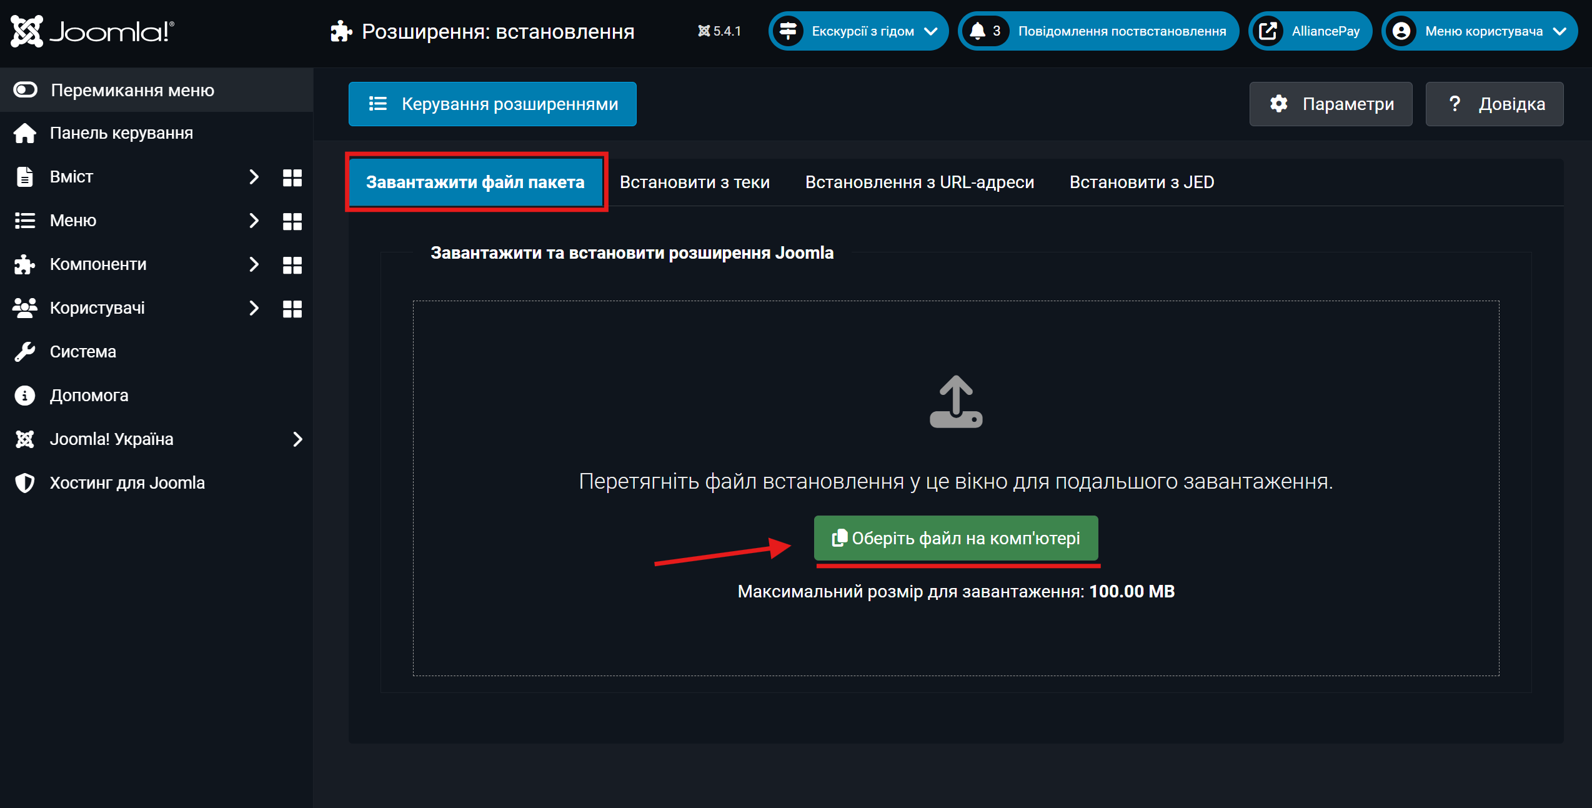This screenshot has height=808, width=1592.
Task: Expand the Вміст submenu chevron
Action: [254, 177]
